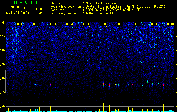The width and height of the screenshot is (177, 112).
Task: Click the Receiving antenna label
Action: click(x=65, y=13)
